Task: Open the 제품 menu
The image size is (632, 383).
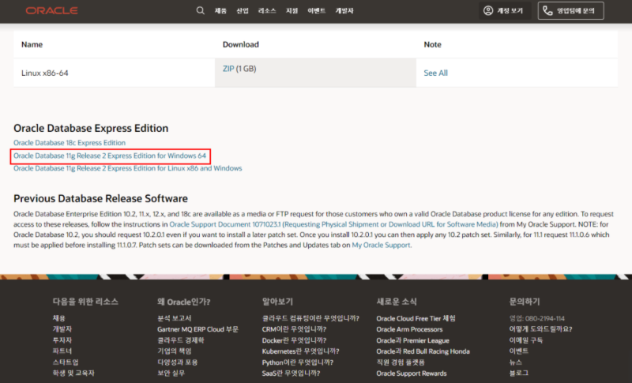Action: (220, 11)
